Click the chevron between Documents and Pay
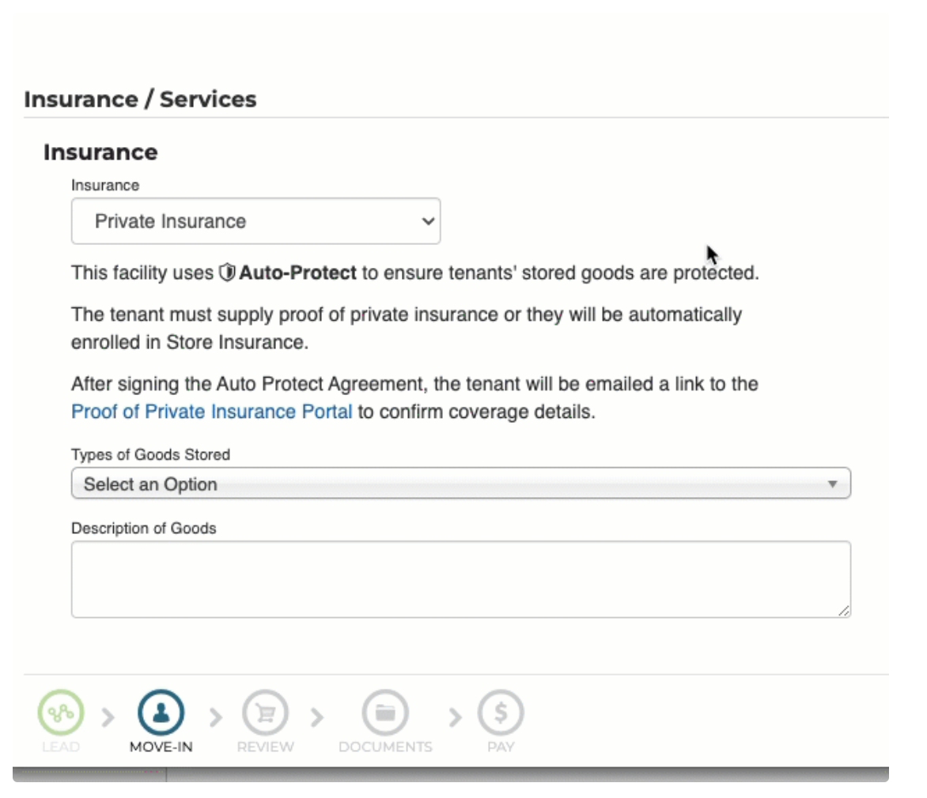The height and width of the screenshot is (798, 927). click(x=455, y=717)
